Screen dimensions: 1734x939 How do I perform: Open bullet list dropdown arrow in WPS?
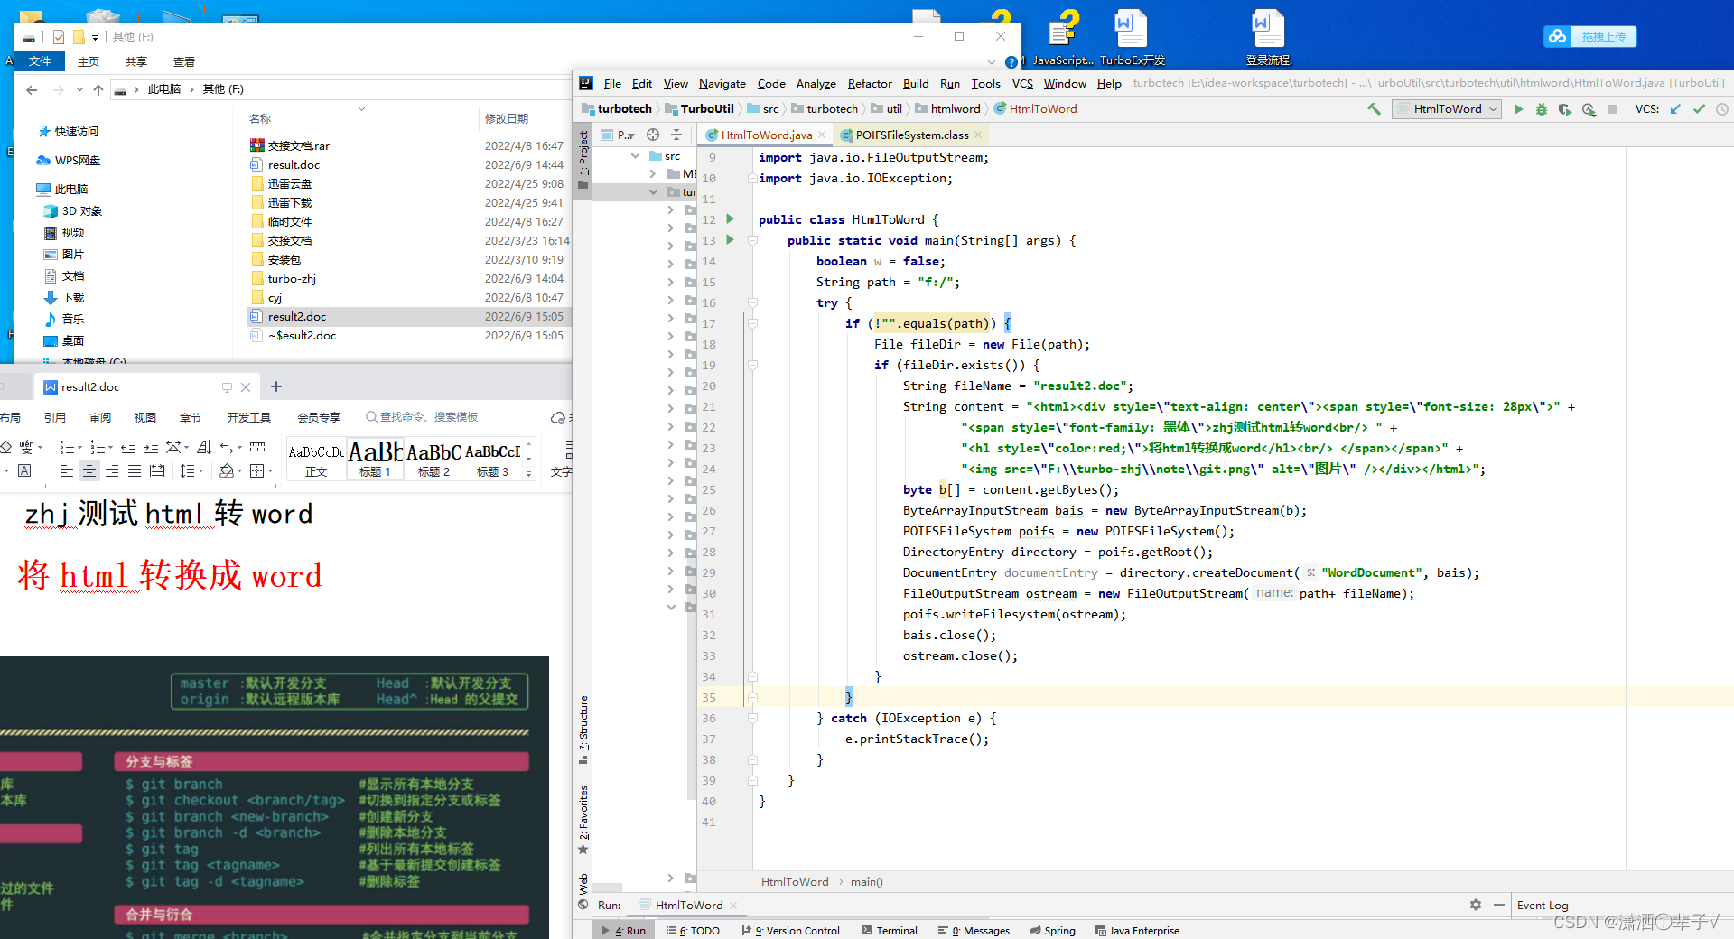tap(79, 448)
